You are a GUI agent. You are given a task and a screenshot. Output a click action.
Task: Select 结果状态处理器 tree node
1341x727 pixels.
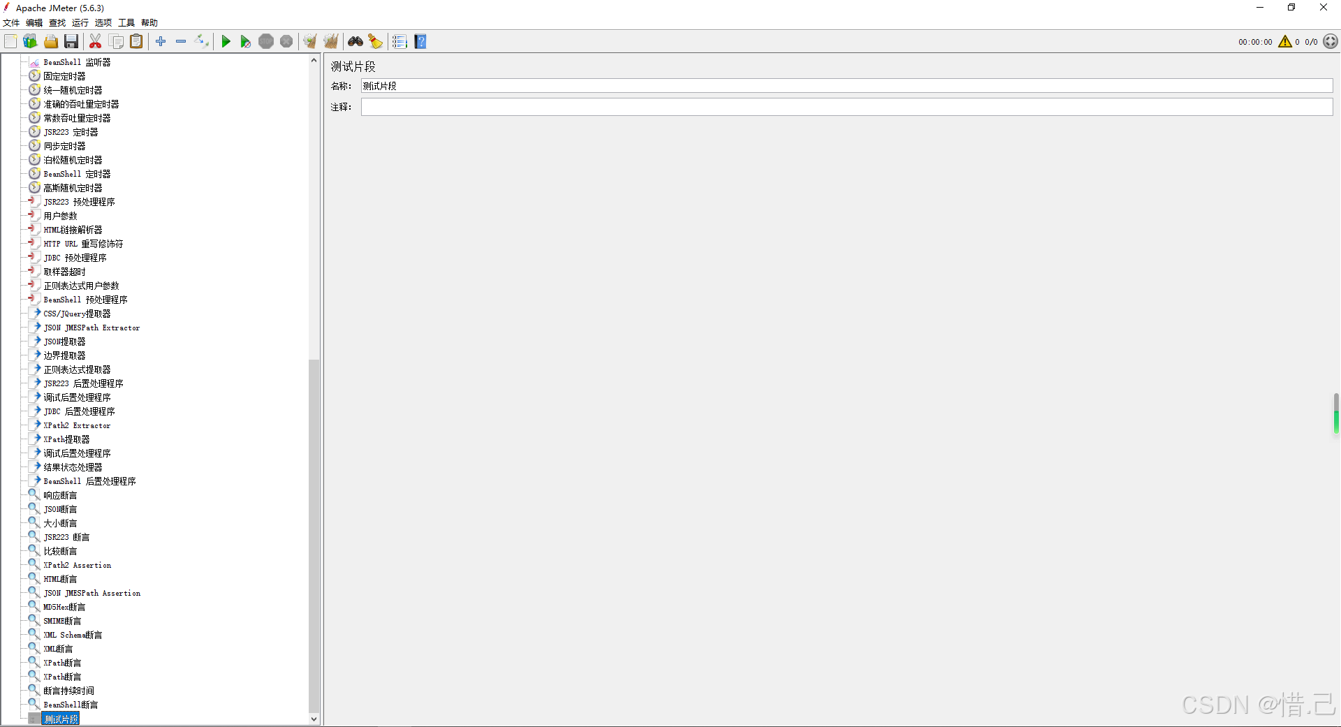73,467
